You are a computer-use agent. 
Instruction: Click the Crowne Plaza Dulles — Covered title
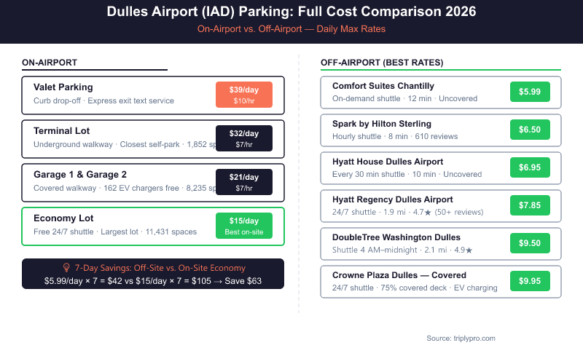399,275
